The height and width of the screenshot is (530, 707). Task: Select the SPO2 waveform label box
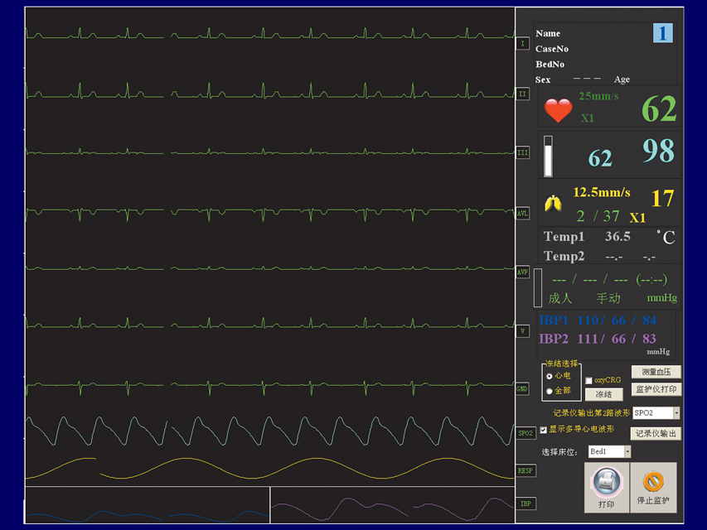(x=525, y=433)
